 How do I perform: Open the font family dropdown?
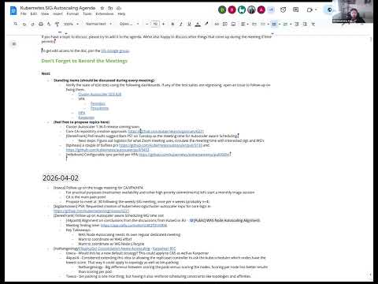(129, 24)
